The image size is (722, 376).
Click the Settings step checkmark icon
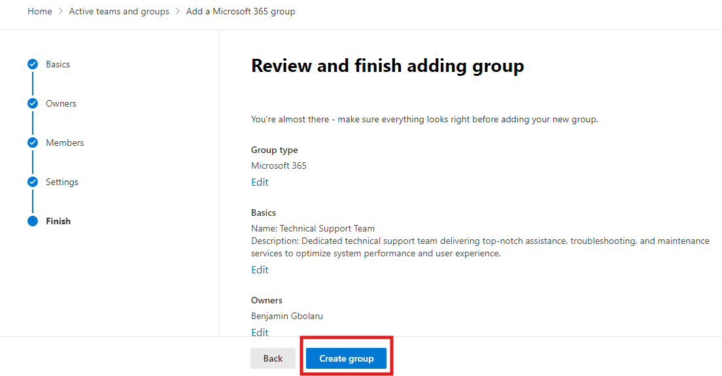click(x=33, y=182)
